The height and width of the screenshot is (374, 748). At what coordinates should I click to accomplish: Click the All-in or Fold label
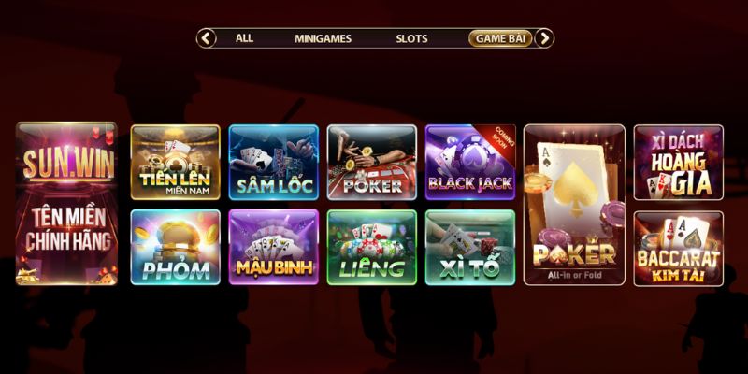coord(574,275)
